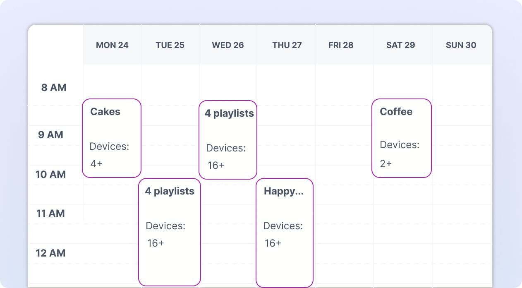Click the 9 AM time label

tap(50, 135)
